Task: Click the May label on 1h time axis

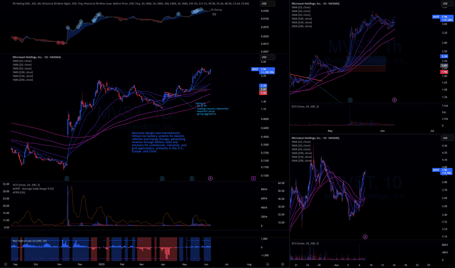Action: tap(330, 131)
